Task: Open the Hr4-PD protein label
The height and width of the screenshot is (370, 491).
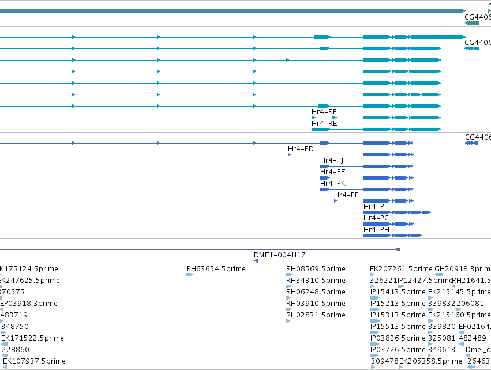Action: [301, 149]
